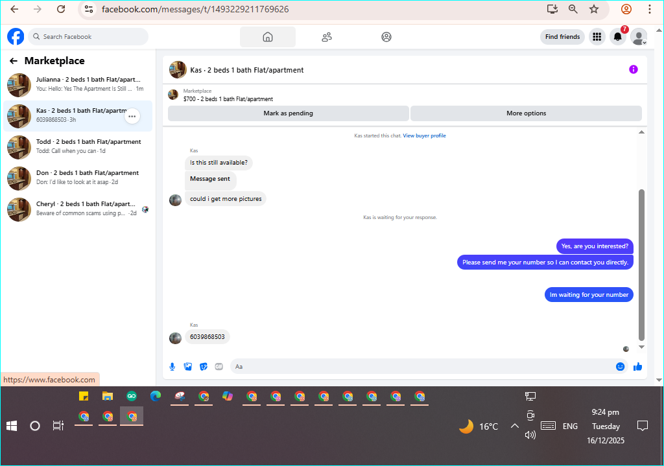Viewport: 664px width, 466px height.
Task: Click the install app icon in address bar
Action: pos(552,9)
